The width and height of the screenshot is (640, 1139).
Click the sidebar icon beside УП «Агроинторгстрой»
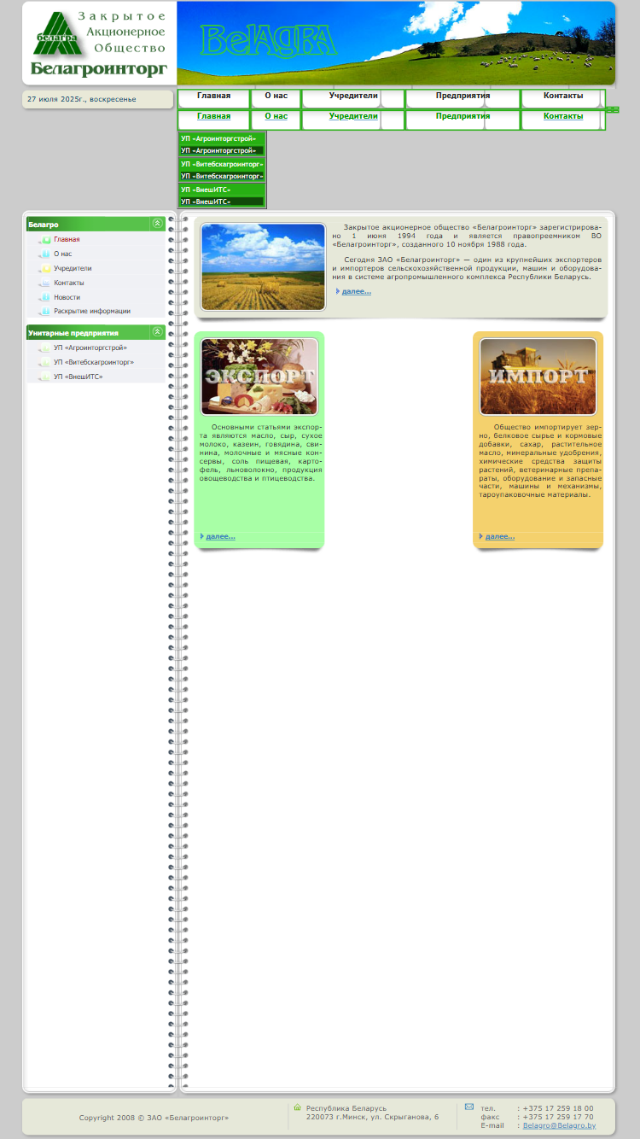coord(44,348)
